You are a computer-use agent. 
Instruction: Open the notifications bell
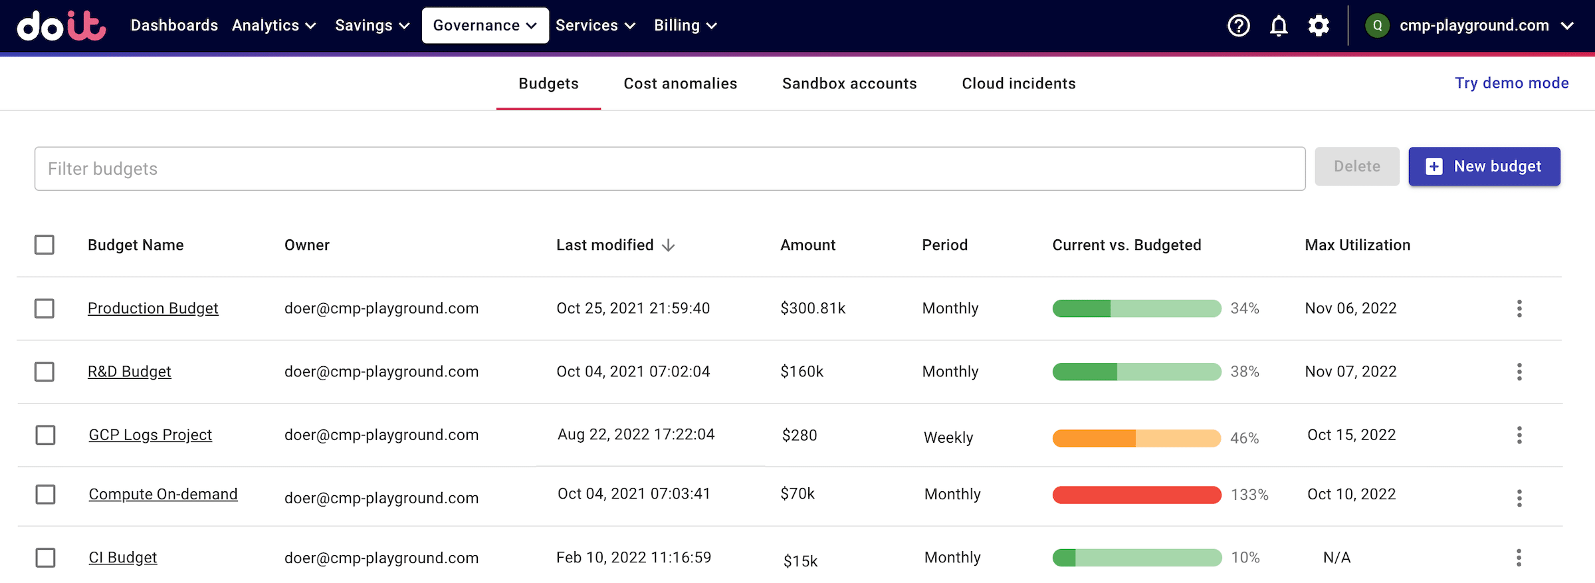pyautogui.click(x=1278, y=26)
